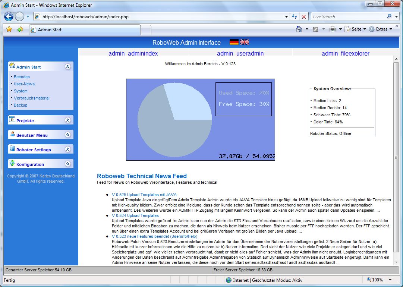Click the Konfiguration icon
The height and width of the screenshot is (287, 403).
[x=12, y=163]
